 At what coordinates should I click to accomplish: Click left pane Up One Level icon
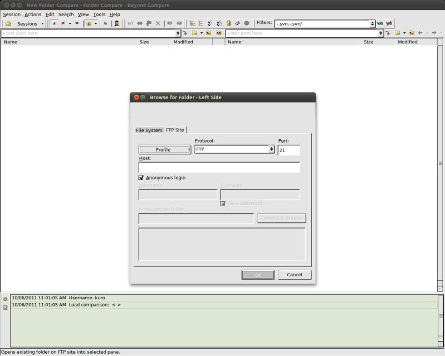point(209,33)
